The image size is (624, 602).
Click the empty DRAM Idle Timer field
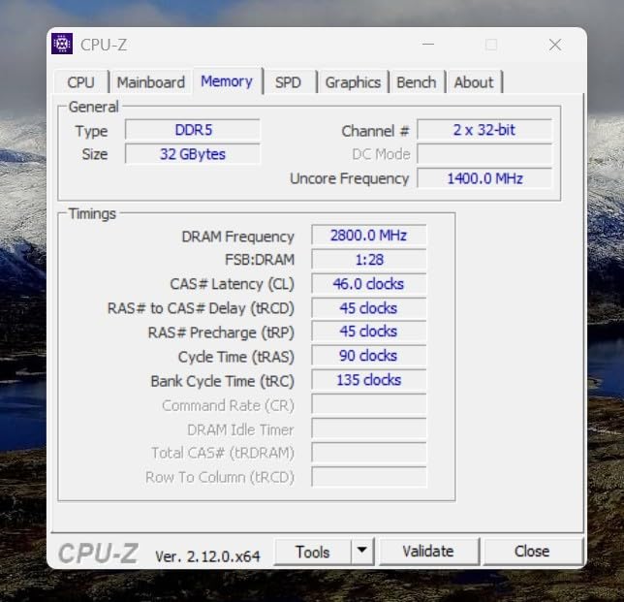[369, 428]
